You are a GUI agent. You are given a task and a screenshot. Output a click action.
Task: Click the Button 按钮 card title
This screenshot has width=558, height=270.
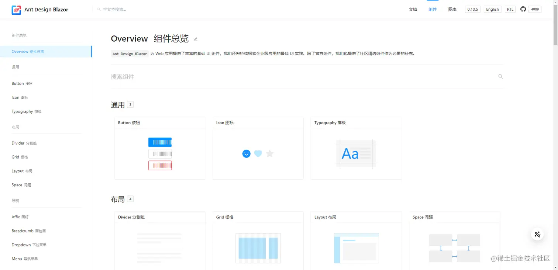[129, 123]
